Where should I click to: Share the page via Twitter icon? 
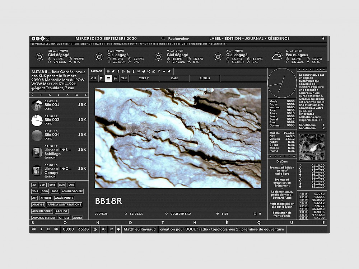click(x=113, y=71)
